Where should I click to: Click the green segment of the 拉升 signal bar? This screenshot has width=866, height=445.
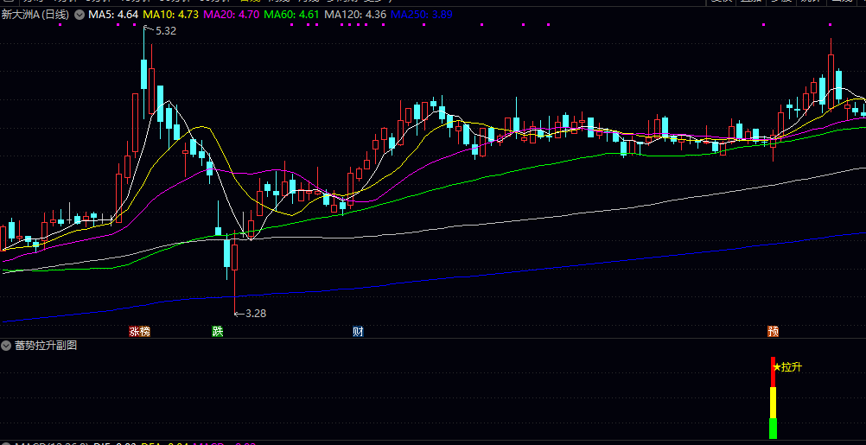click(774, 429)
